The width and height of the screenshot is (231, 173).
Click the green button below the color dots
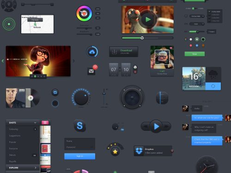tap(195, 54)
